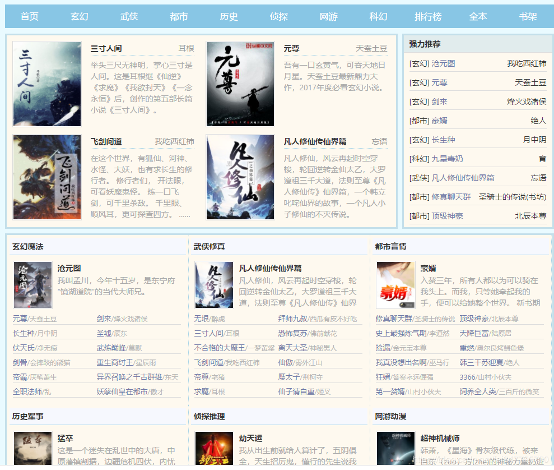Open the 元尊 featured book cover
Viewport: 554px width, 470px height.
click(240, 84)
